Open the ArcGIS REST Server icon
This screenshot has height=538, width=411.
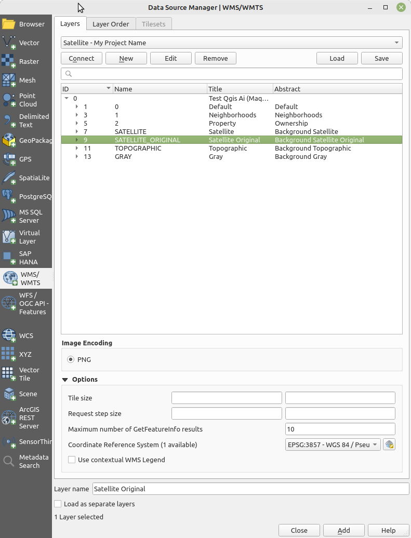tap(9, 418)
